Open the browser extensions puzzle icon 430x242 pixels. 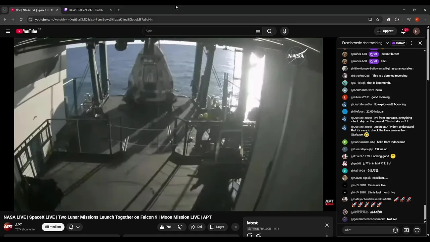397,19
